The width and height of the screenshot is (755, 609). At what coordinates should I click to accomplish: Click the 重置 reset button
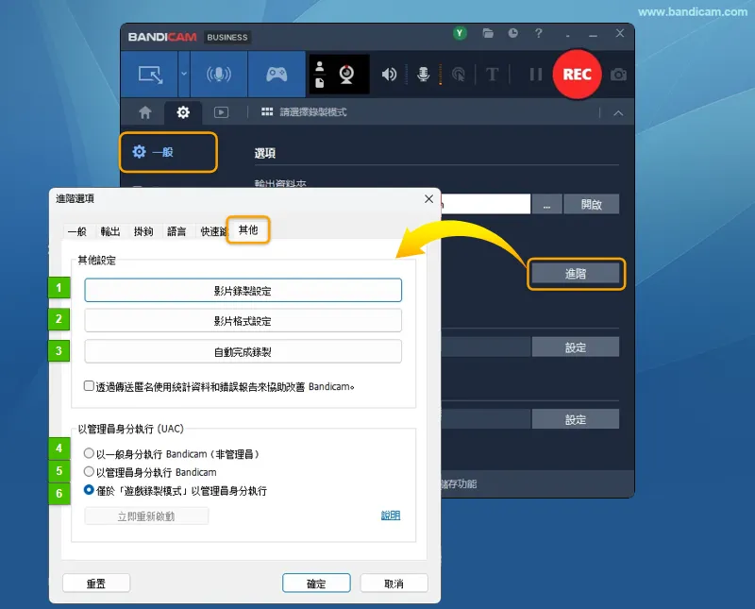(96, 584)
